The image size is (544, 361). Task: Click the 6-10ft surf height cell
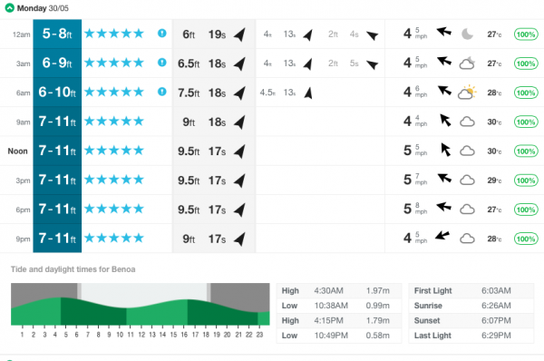[x=57, y=93]
